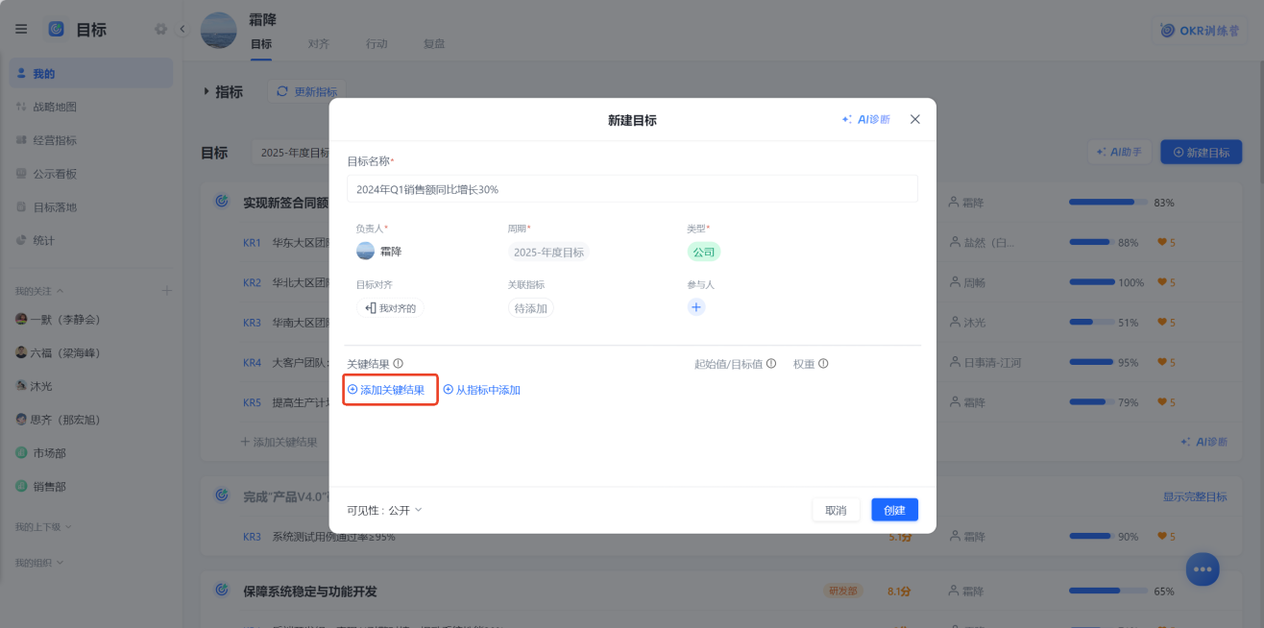Expand the 指标 section triangle
Image resolution: width=1264 pixels, height=628 pixels.
207,91
